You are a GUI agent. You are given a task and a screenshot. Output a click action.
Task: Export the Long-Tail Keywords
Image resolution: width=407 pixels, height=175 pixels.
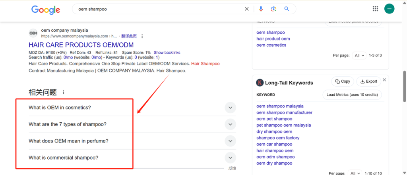(368, 82)
